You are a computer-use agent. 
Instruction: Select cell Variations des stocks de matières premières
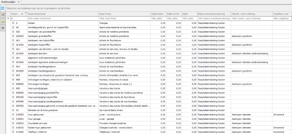124,93
